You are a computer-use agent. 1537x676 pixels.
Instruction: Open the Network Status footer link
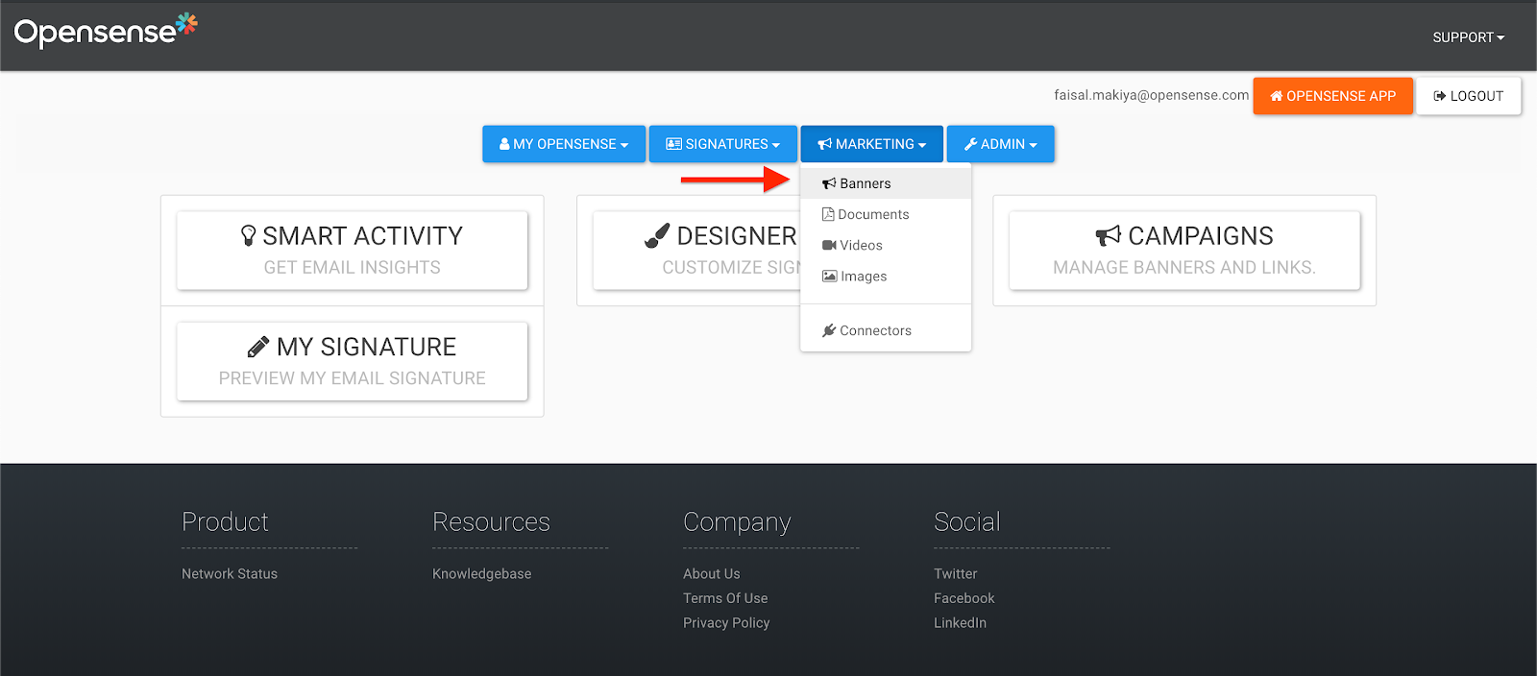coord(230,573)
